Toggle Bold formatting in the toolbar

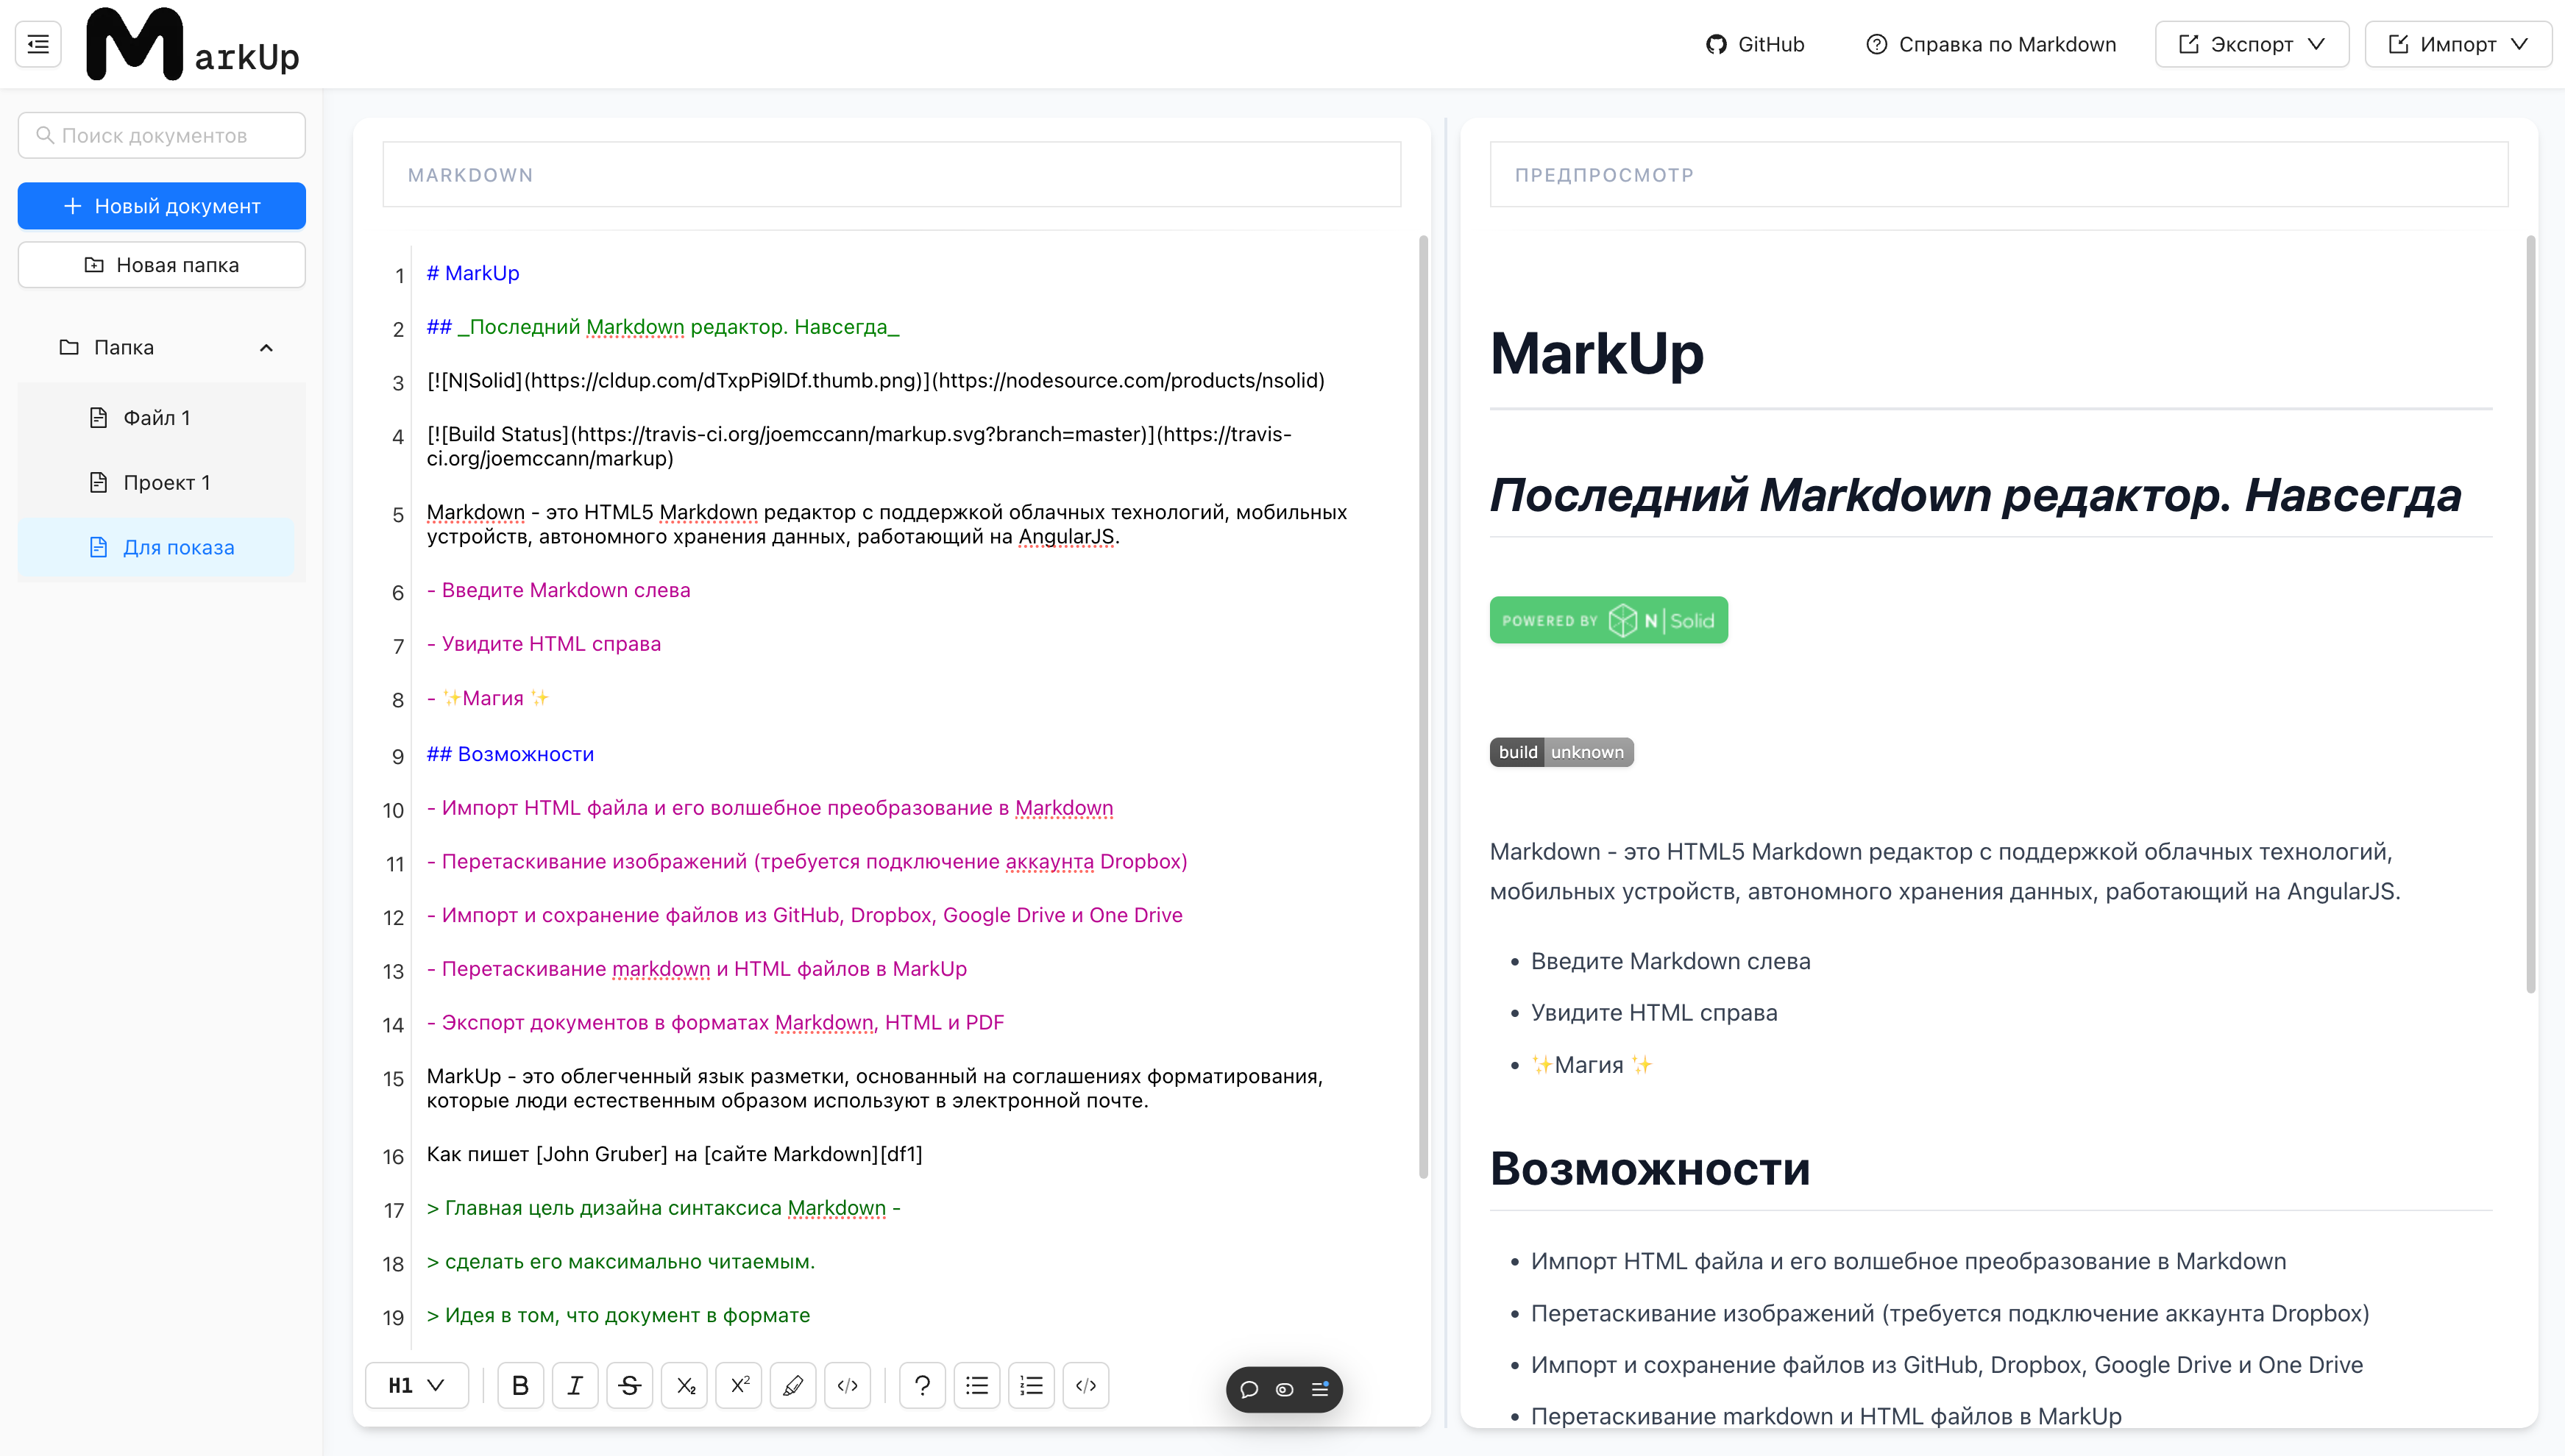click(x=520, y=1385)
